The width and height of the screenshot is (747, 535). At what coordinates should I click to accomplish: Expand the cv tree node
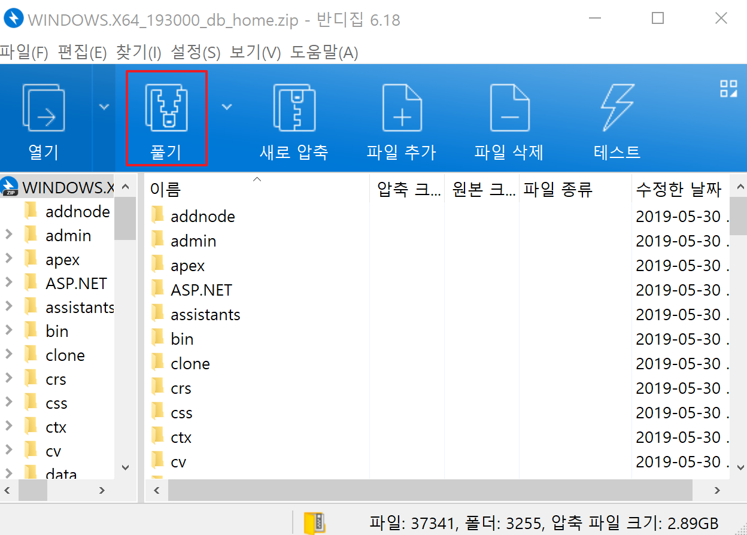pos(8,451)
